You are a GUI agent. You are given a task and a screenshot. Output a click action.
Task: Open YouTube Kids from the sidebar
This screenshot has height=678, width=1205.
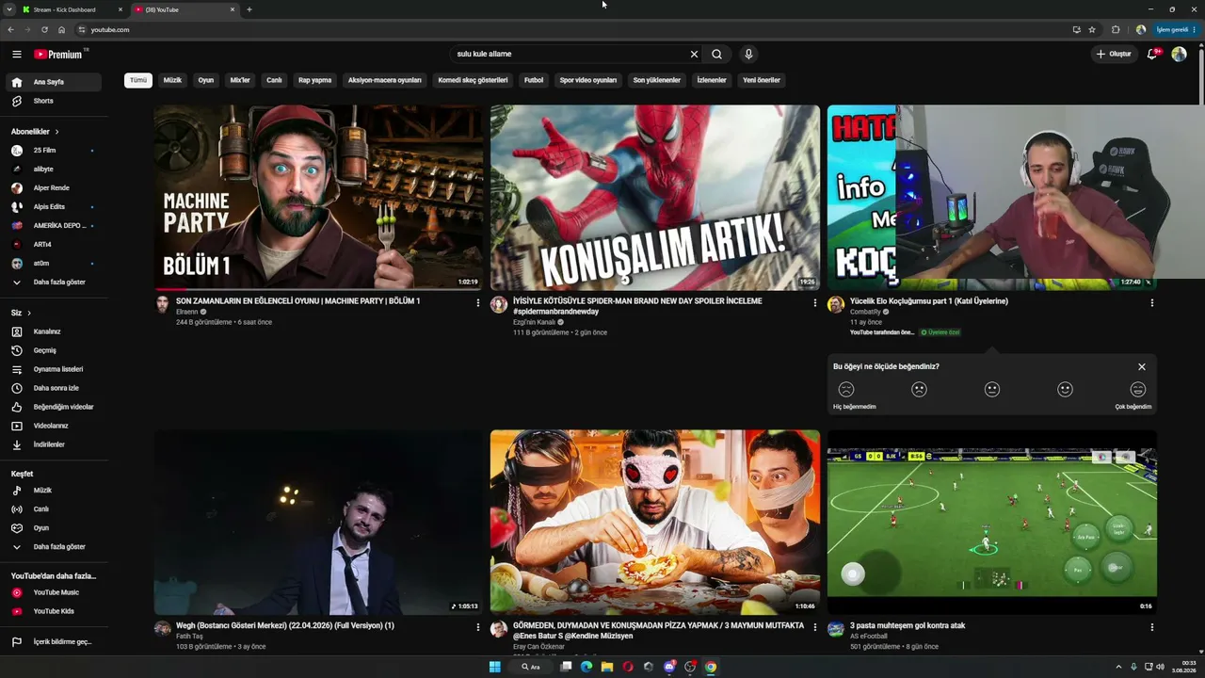point(55,611)
